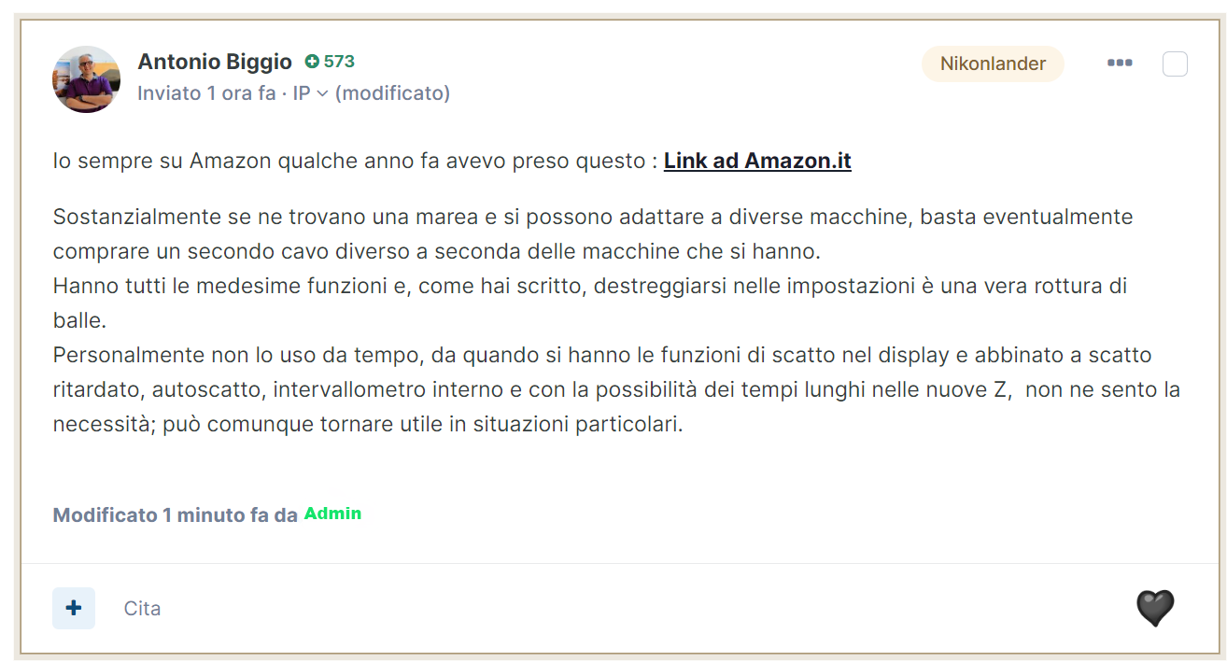
Task: Click the paragraph starting with "Personalmente"
Action: (616, 390)
